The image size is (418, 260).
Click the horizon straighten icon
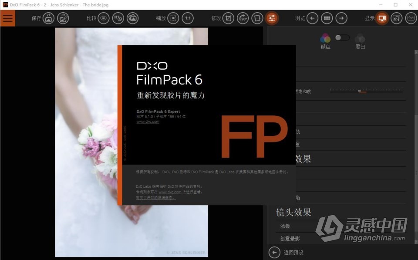pos(257,18)
